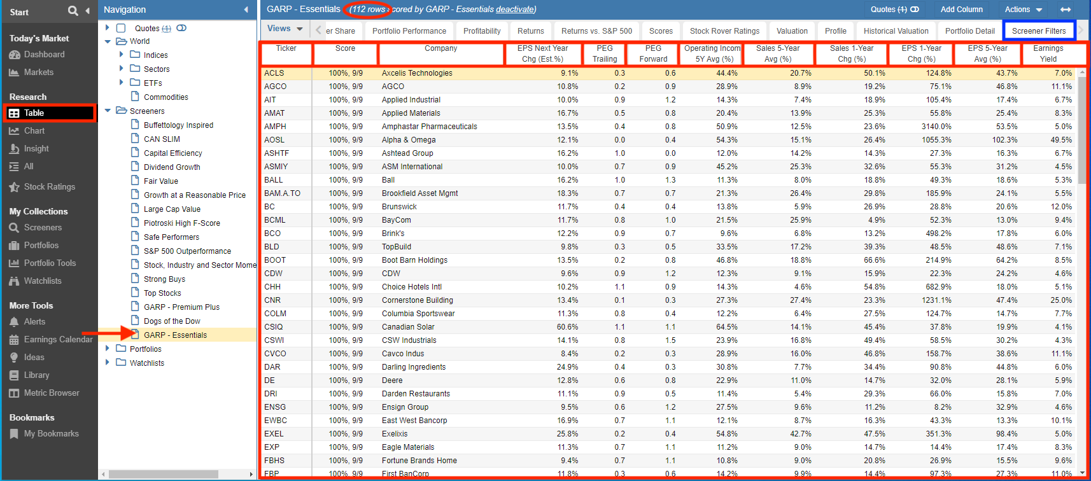Open the Commodities document in tree
Screen dimensions: 1091x481
pyautogui.click(x=166, y=97)
